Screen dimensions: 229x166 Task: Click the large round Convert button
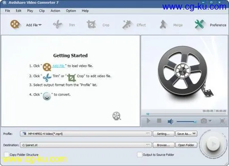pos(213,144)
